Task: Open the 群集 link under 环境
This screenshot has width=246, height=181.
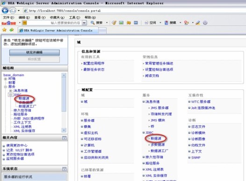Action: (87, 127)
